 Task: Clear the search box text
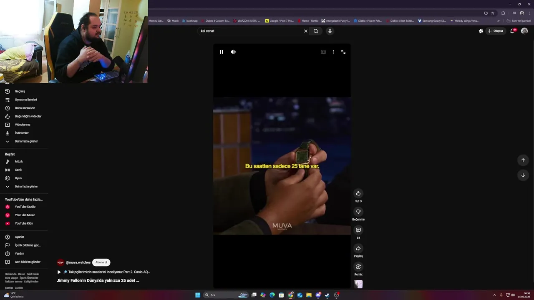click(x=306, y=31)
